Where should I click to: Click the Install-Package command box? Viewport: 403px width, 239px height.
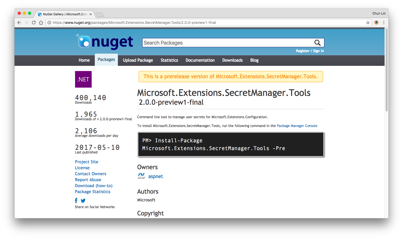point(231,144)
